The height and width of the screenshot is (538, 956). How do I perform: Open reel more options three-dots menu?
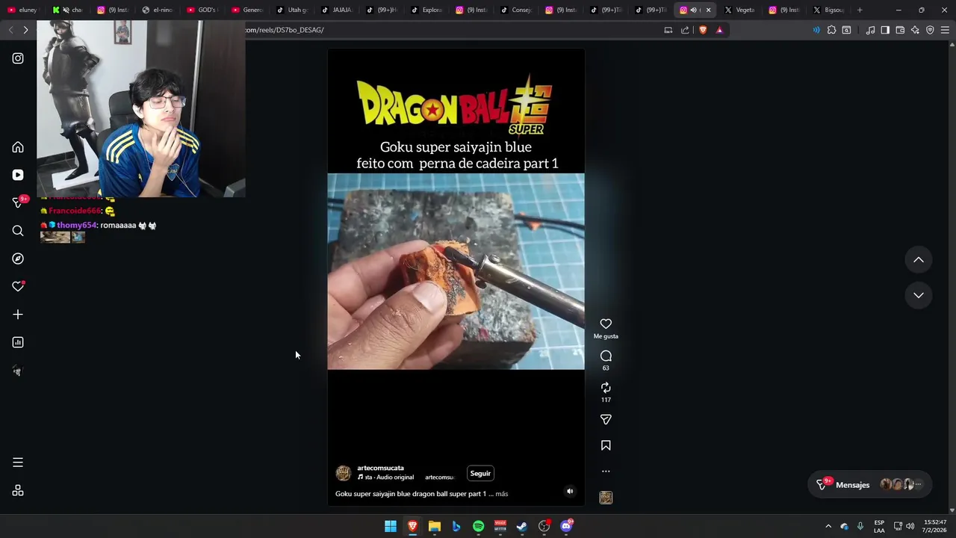click(606, 471)
